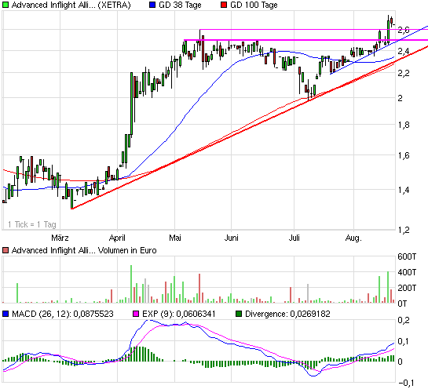
Task: Click the 600T volume axis value
Action: click(x=407, y=256)
